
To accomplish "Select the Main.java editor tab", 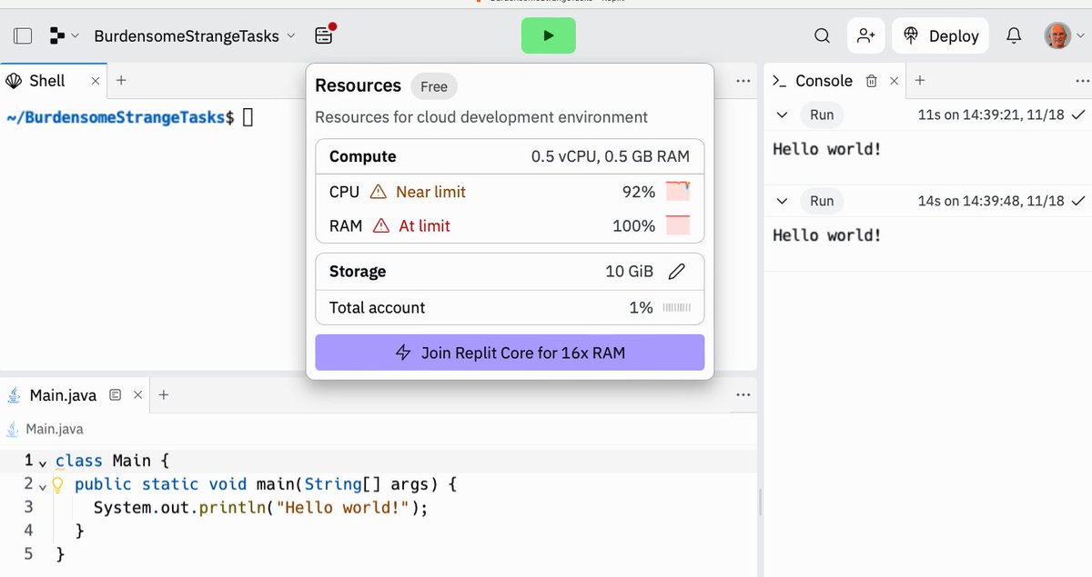I will coord(63,395).
